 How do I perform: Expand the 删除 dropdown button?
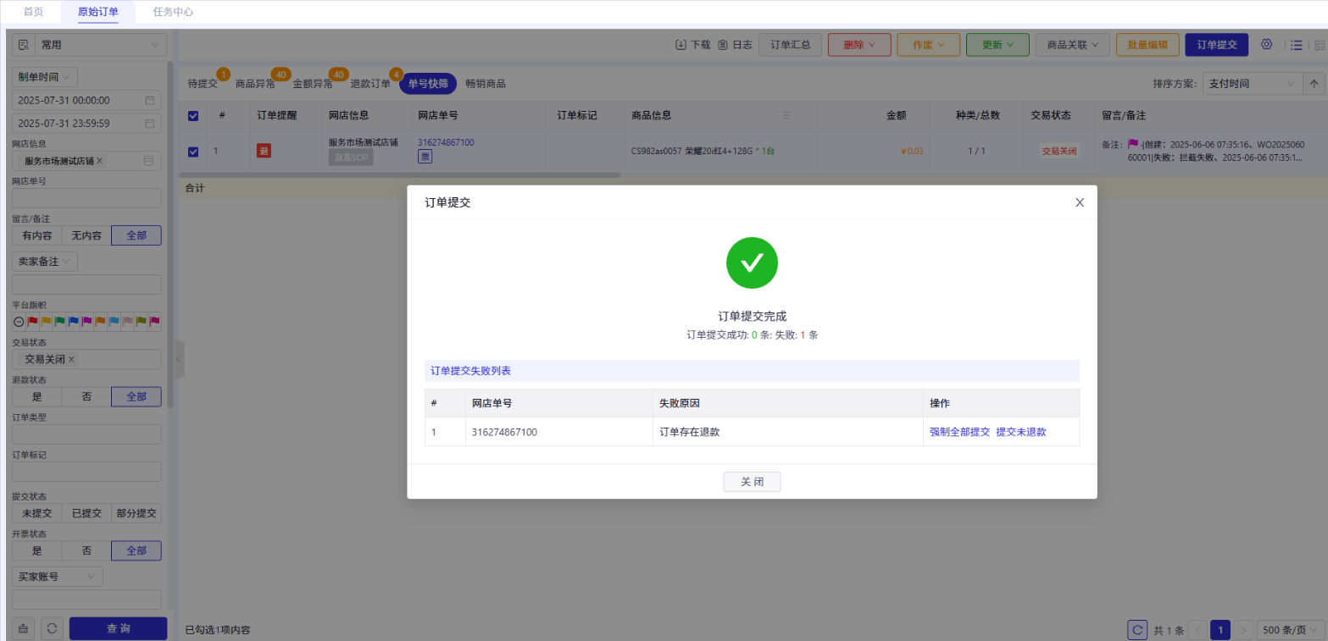pyautogui.click(x=859, y=45)
